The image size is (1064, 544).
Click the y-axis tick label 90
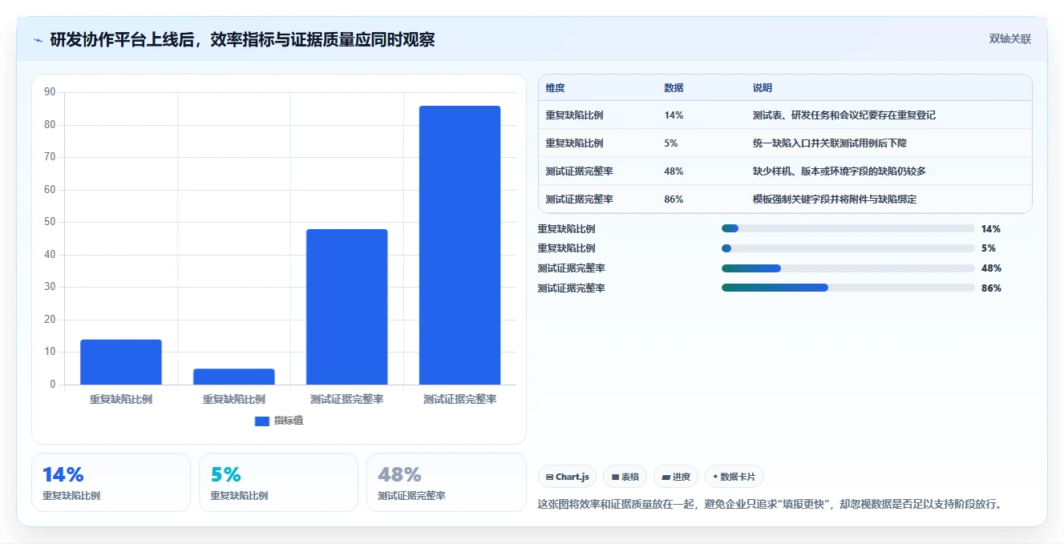point(50,92)
